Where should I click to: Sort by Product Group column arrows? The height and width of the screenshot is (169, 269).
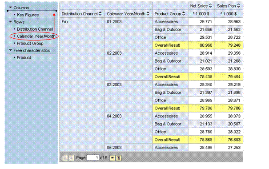coord(184,14)
